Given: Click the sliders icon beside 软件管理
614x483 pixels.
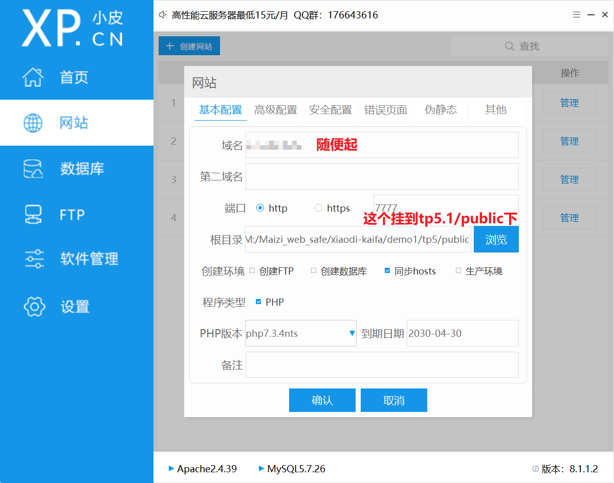Looking at the screenshot, I should point(34,259).
